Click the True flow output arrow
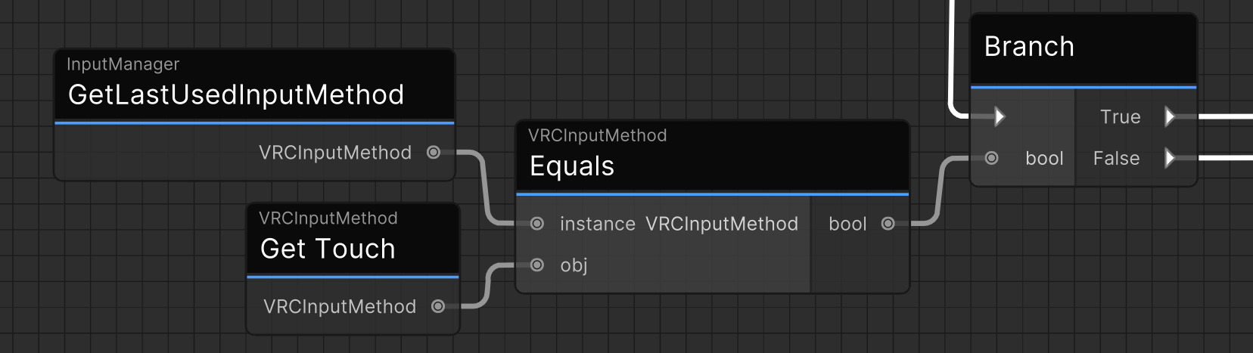Viewport: 1253px width, 353px height. pos(1170,116)
